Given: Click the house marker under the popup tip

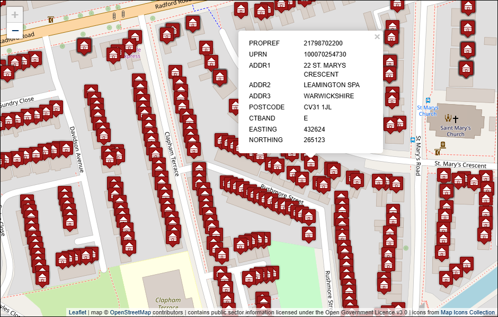Looking at the screenshot, I should tap(310, 163).
